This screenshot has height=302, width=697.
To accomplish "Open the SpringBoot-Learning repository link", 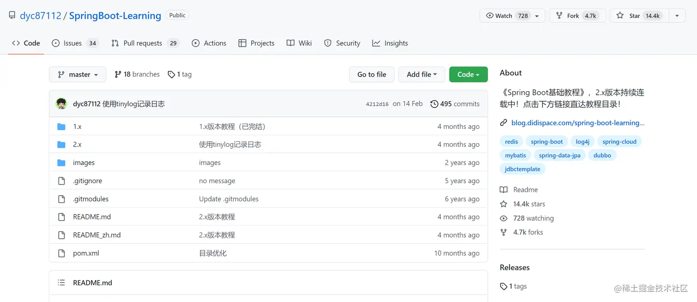I will point(115,16).
